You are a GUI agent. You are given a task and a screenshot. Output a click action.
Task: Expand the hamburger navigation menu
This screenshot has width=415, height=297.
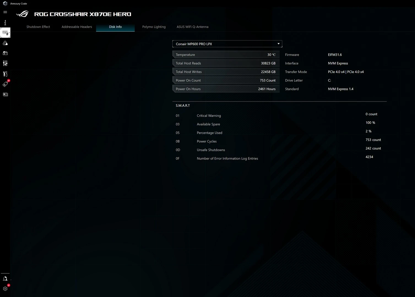pyautogui.click(x=5, y=12)
